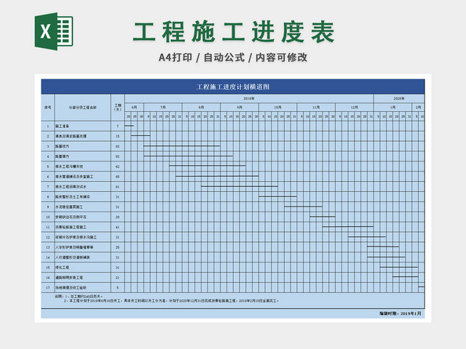Click the Gantt bar in row 6
This screenshot has width=466, height=349.
(217, 176)
